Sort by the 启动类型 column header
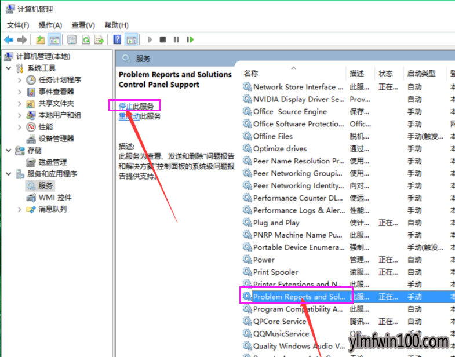Image resolution: width=455 pixels, height=357 pixels. [x=421, y=74]
